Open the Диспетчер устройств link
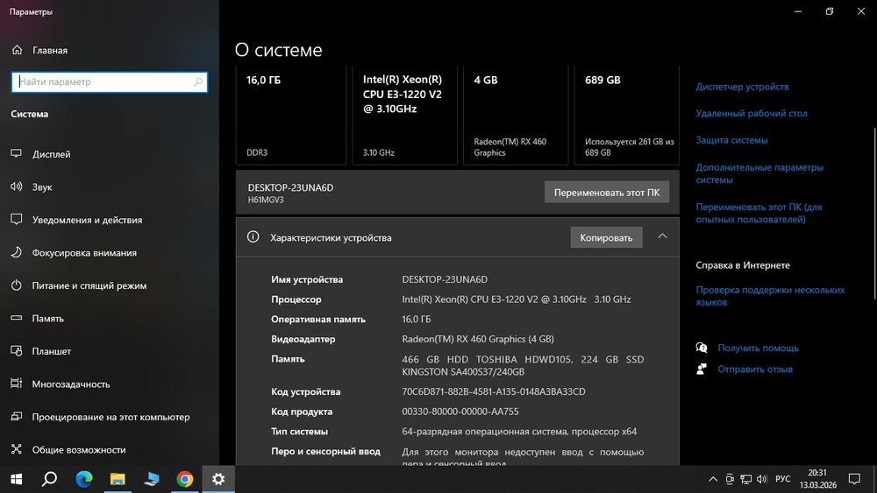 click(x=742, y=87)
